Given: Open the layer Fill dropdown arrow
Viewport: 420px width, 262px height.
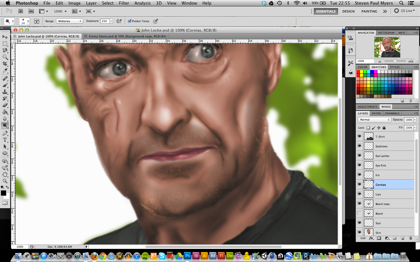Looking at the screenshot, I should point(415,128).
